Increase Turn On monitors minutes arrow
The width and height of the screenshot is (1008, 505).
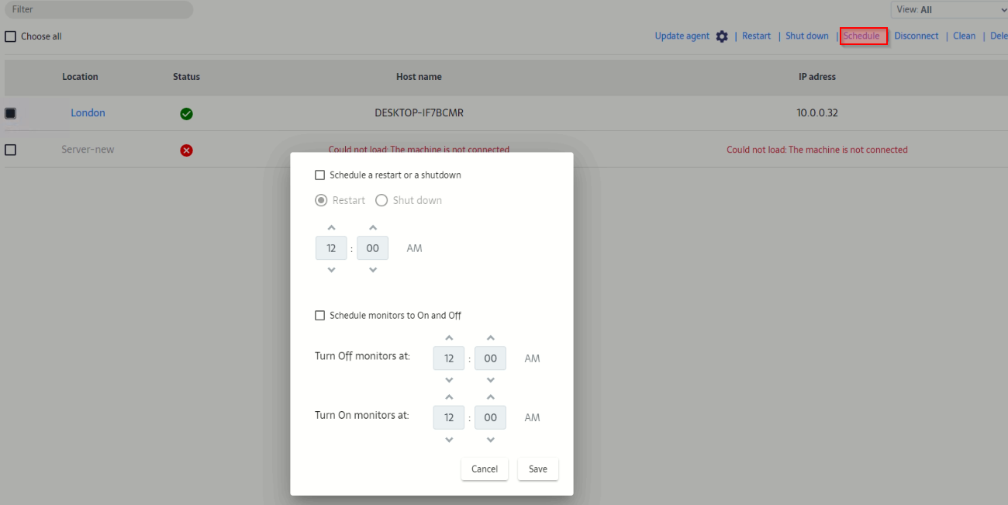click(490, 397)
